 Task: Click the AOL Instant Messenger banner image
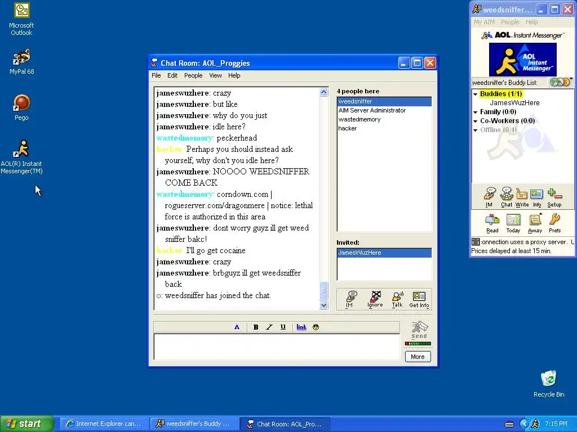point(522,60)
